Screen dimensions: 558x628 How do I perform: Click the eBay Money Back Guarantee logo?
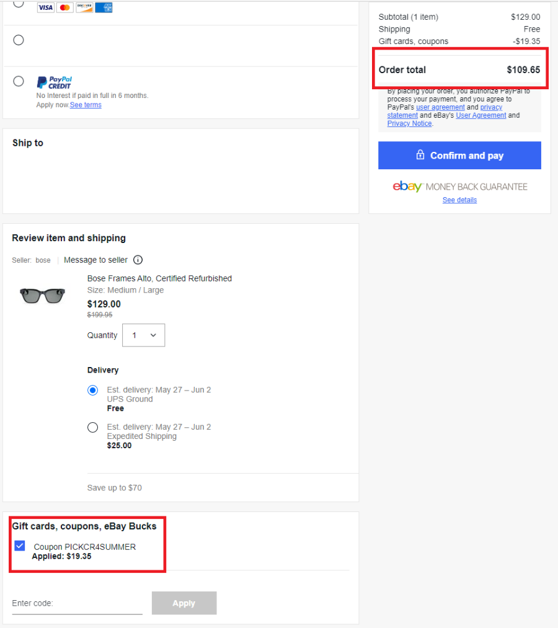[460, 187]
